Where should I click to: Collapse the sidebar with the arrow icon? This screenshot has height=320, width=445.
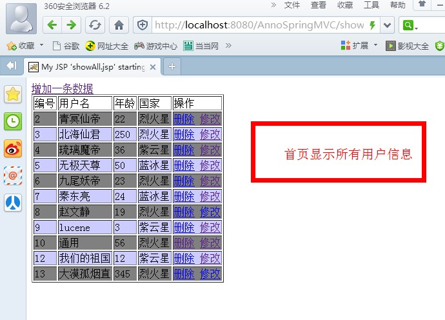click(x=12, y=66)
